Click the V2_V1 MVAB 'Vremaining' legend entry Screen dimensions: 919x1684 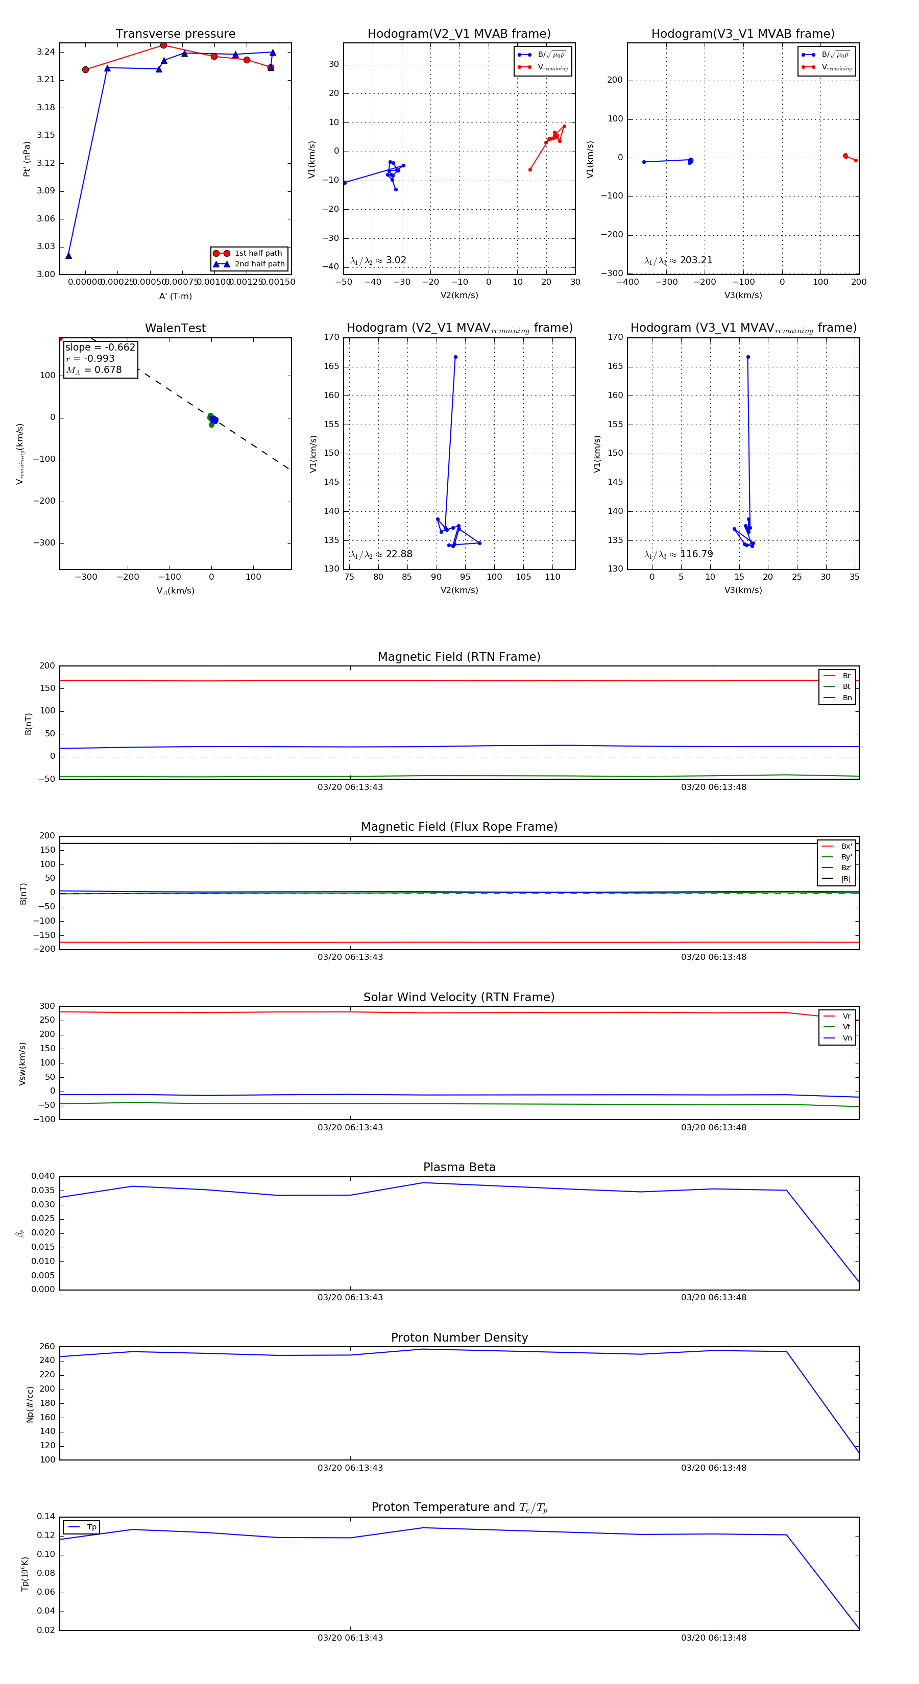(543, 67)
